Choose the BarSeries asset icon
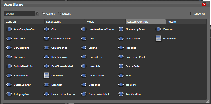 (x=9, y=57)
